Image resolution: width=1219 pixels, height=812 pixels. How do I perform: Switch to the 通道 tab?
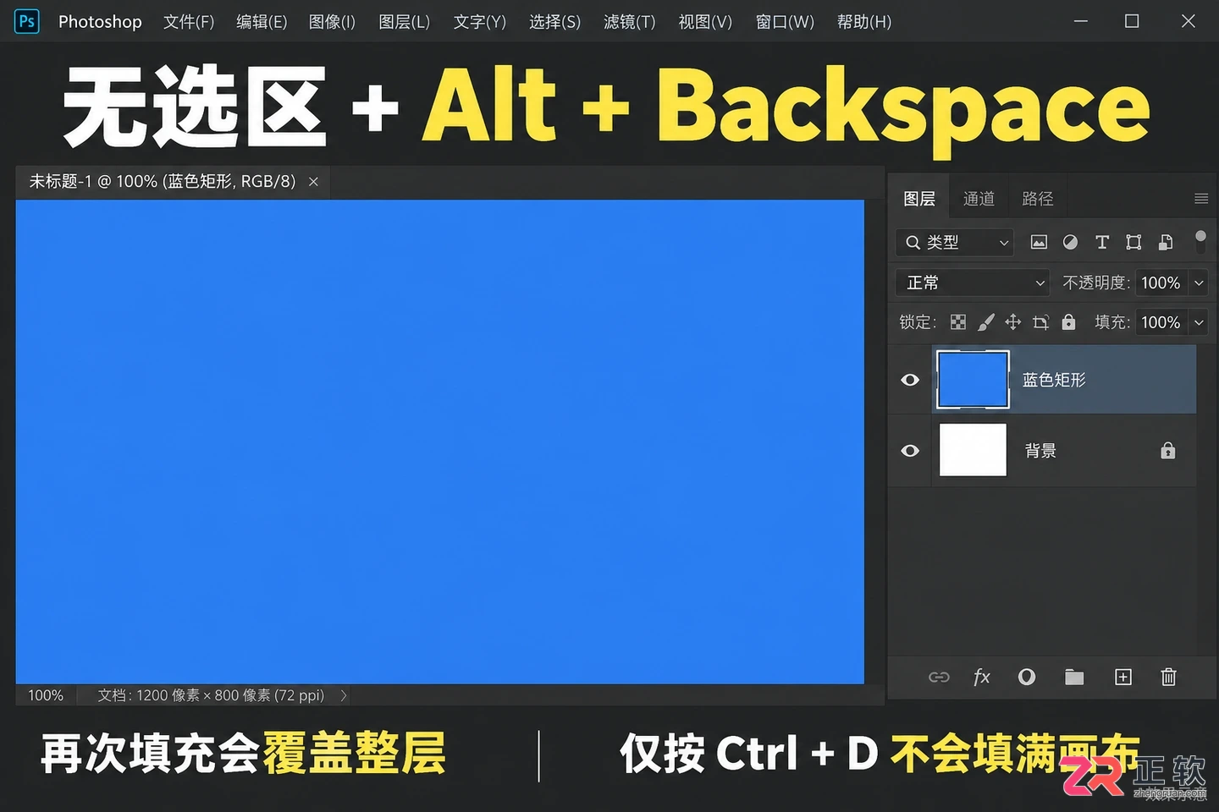[x=979, y=199]
